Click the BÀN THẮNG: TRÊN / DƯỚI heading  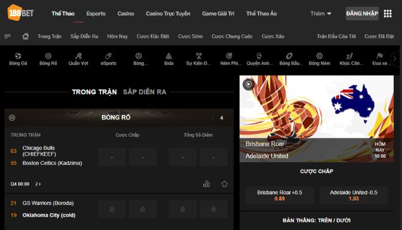click(316, 220)
